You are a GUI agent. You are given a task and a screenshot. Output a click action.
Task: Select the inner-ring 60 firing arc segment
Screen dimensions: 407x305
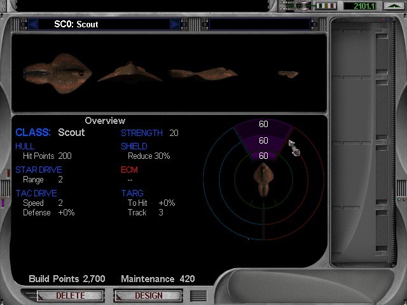point(263,156)
